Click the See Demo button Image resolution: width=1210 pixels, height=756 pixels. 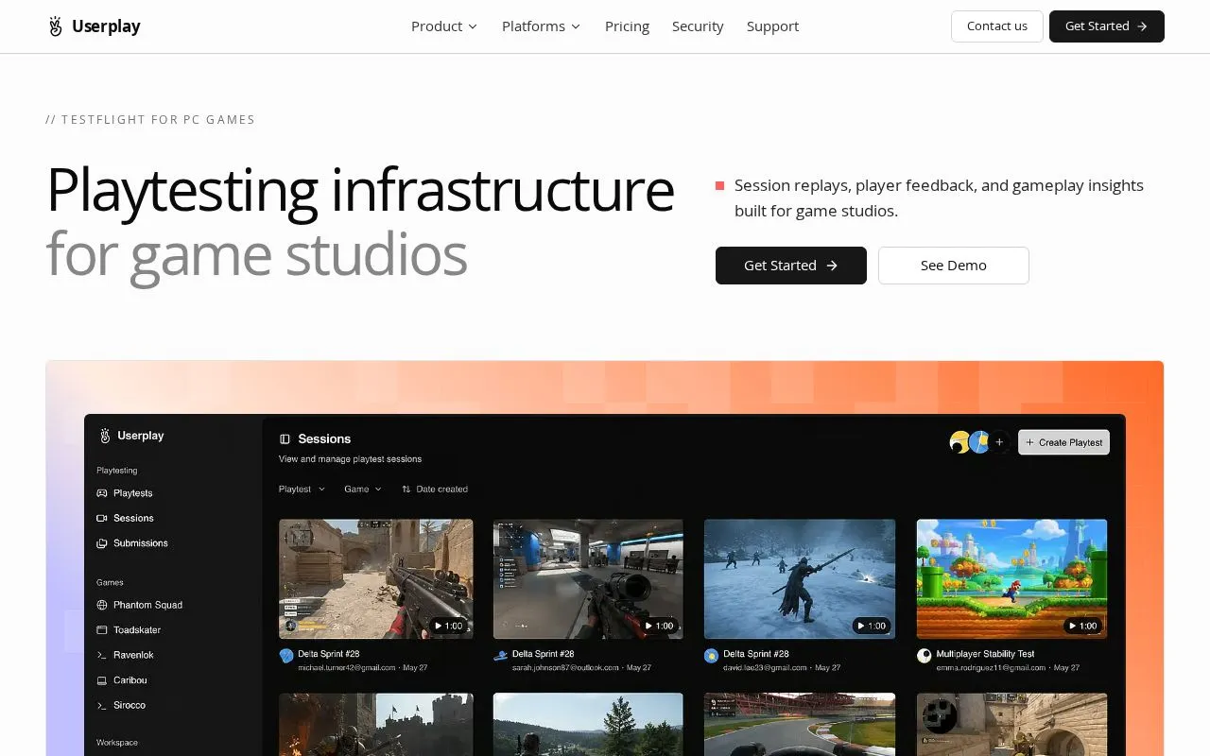pos(954,266)
